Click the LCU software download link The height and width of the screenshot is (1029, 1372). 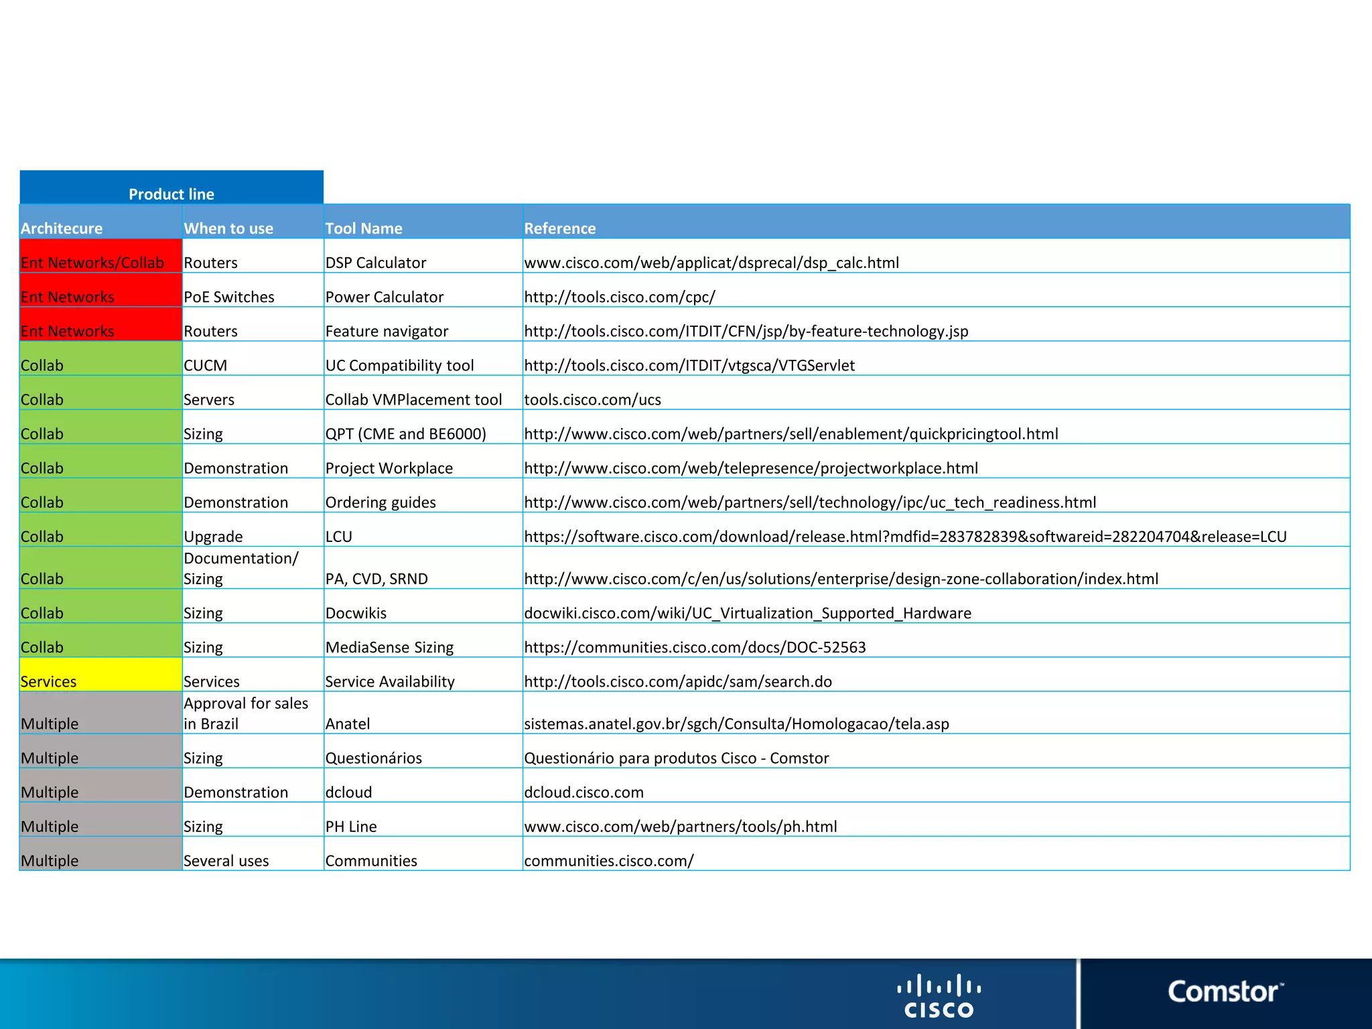pyautogui.click(x=904, y=537)
